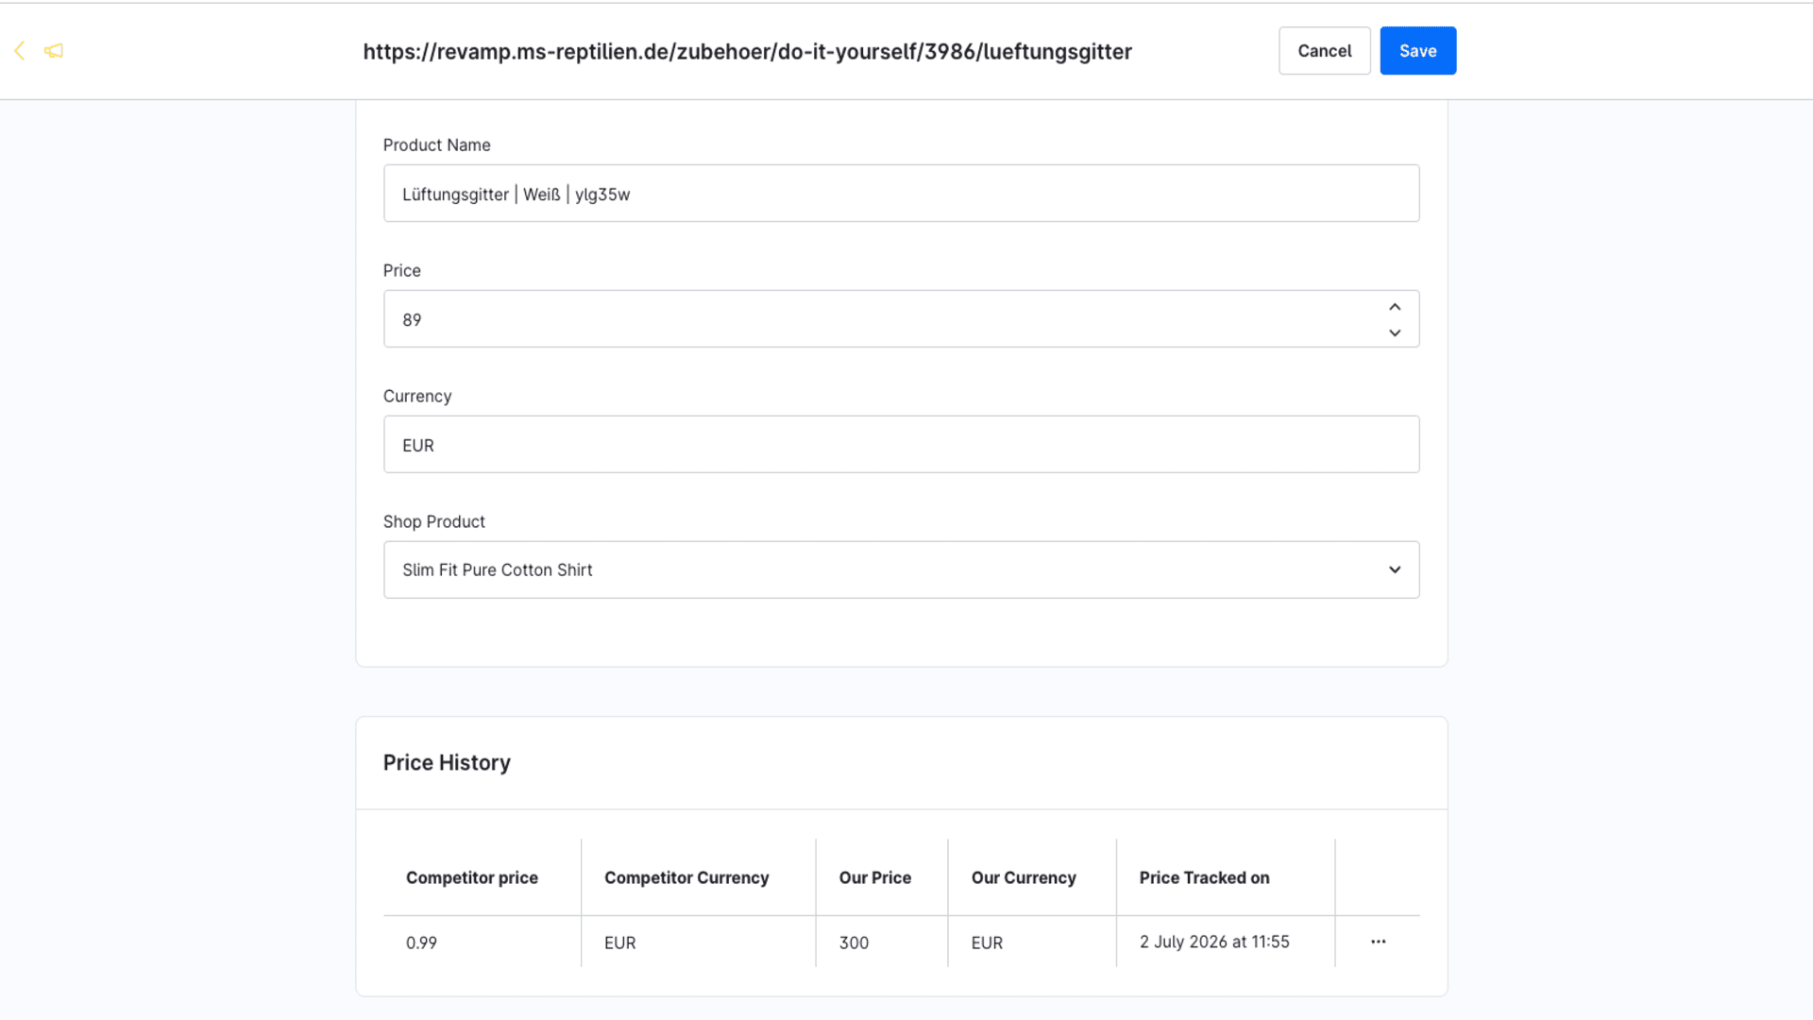Click the Shop Product label
The image size is (1813, 1020).
433,521
